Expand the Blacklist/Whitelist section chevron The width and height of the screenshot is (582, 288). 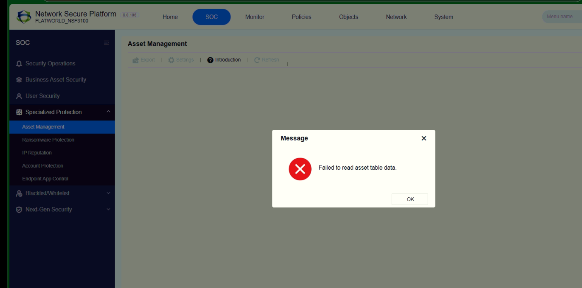[108, 193]
